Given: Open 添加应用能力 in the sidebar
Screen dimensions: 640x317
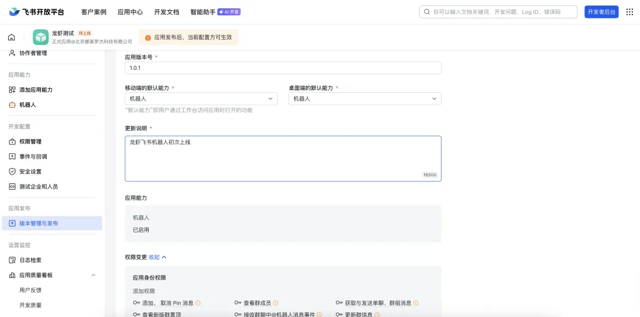Looking at the screenshot, I should 36,90.
